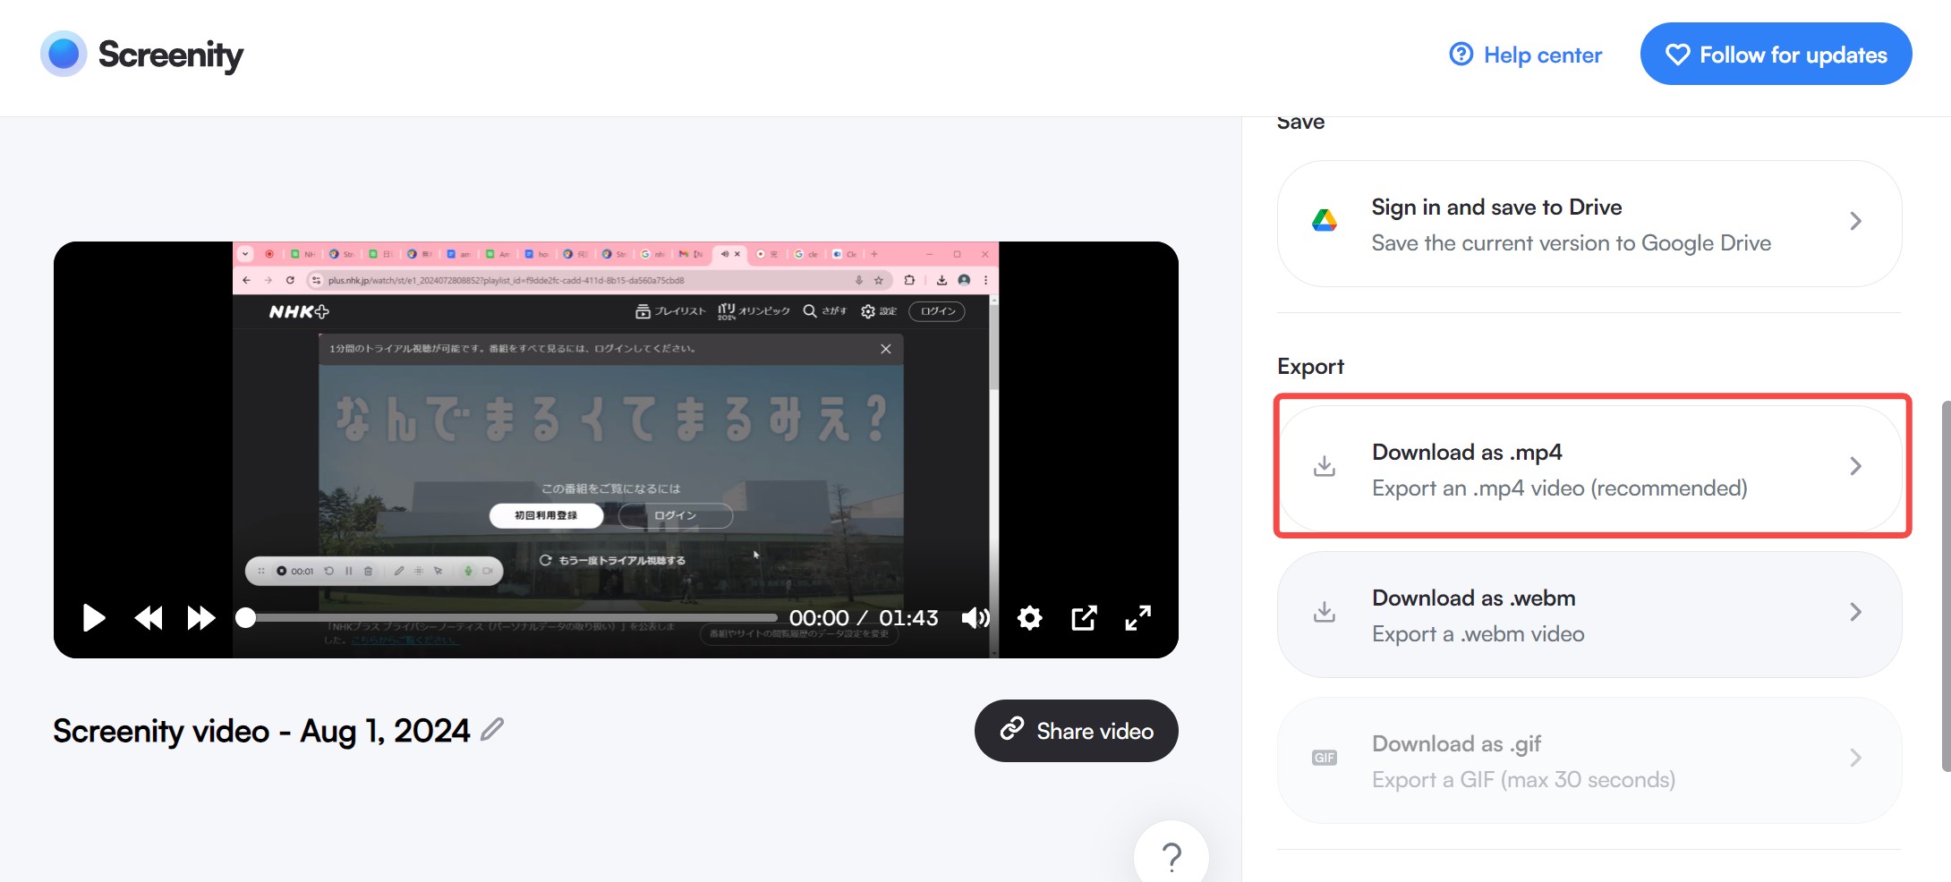Edit the video title with pencil icon

(492, 729)
